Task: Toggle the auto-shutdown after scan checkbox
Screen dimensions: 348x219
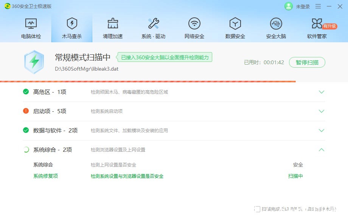Action: click(x=257, y=209)
